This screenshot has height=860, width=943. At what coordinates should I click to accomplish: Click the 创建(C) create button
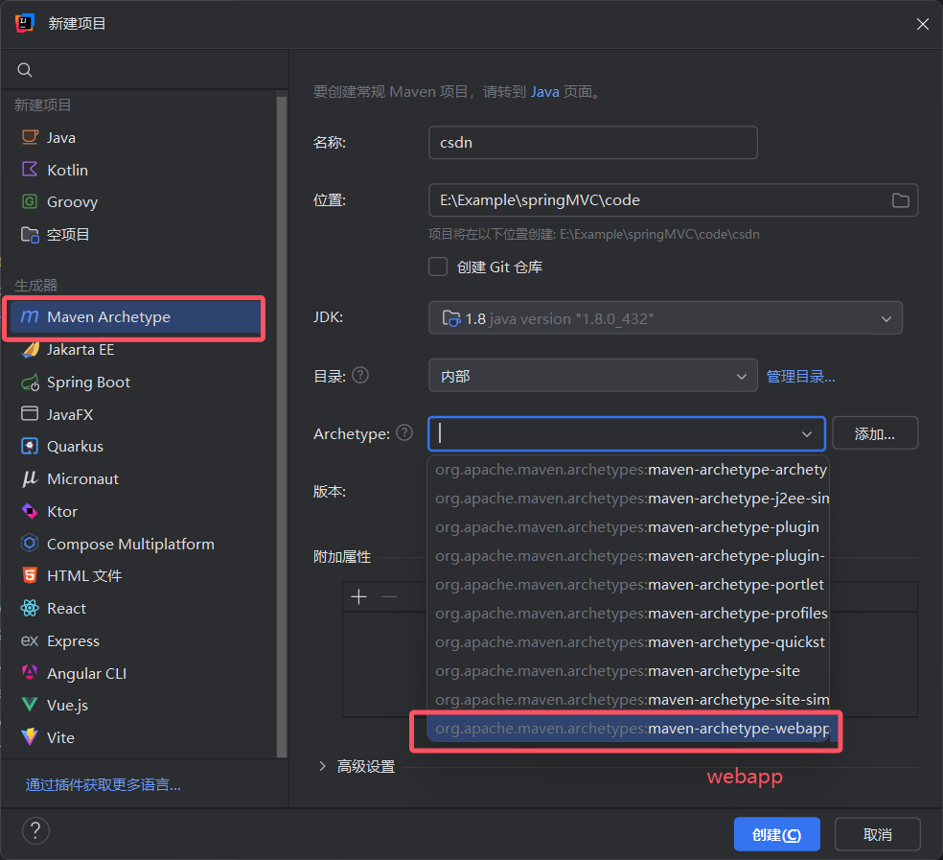pyautogui.click(x=776, y=834)
